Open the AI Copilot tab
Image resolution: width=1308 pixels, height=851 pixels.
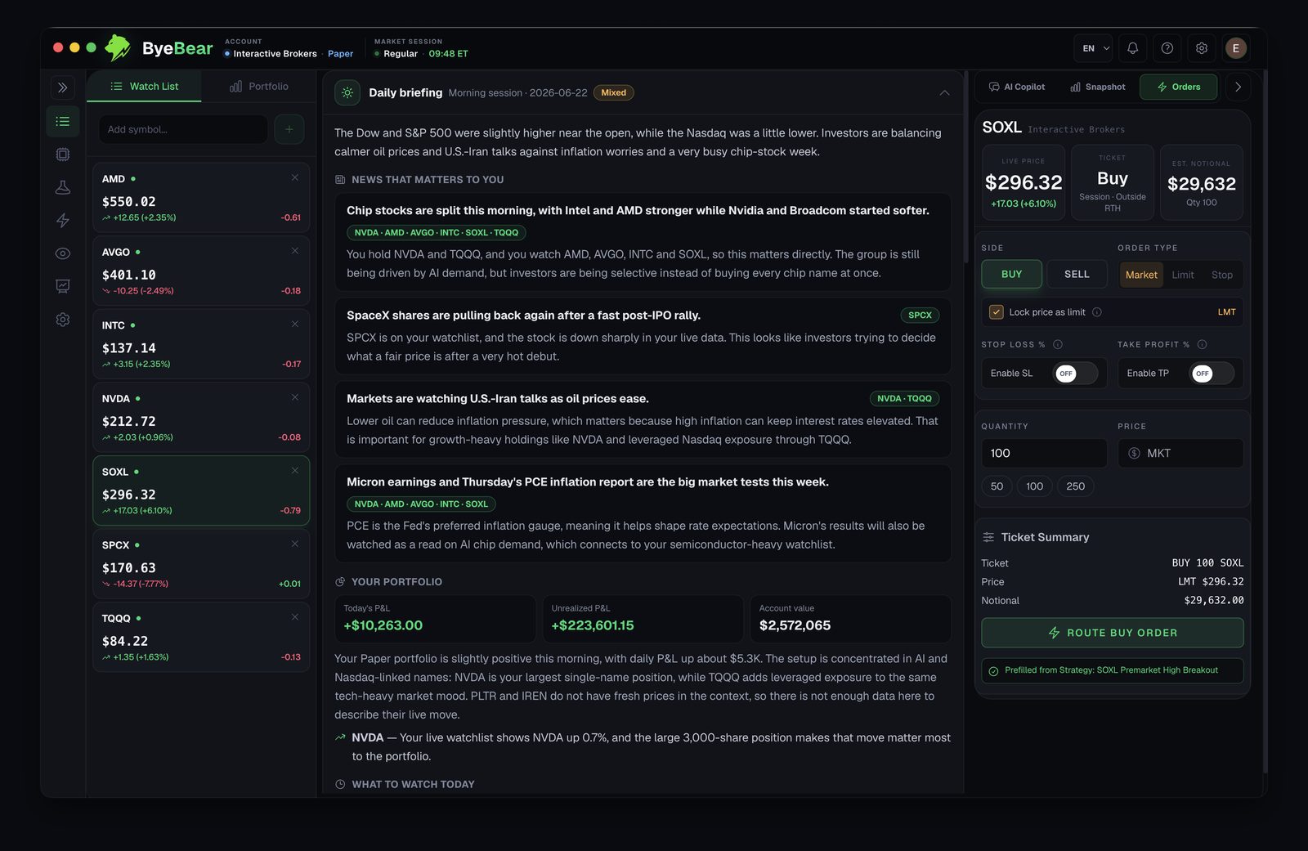click(1017, 87)
